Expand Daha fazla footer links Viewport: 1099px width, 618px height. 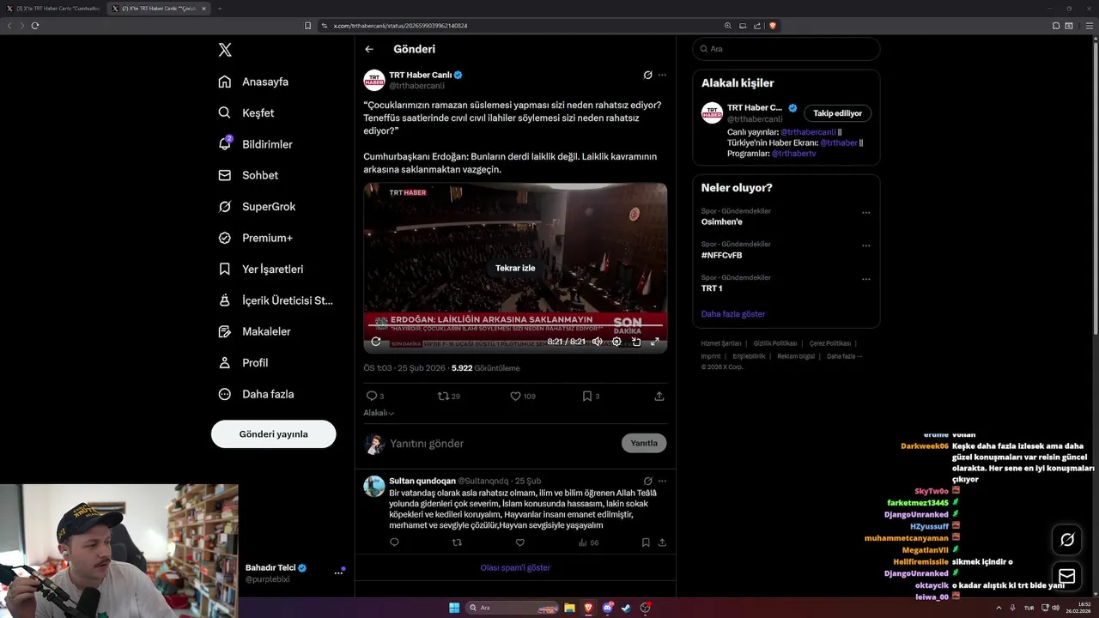pos(844,356)
